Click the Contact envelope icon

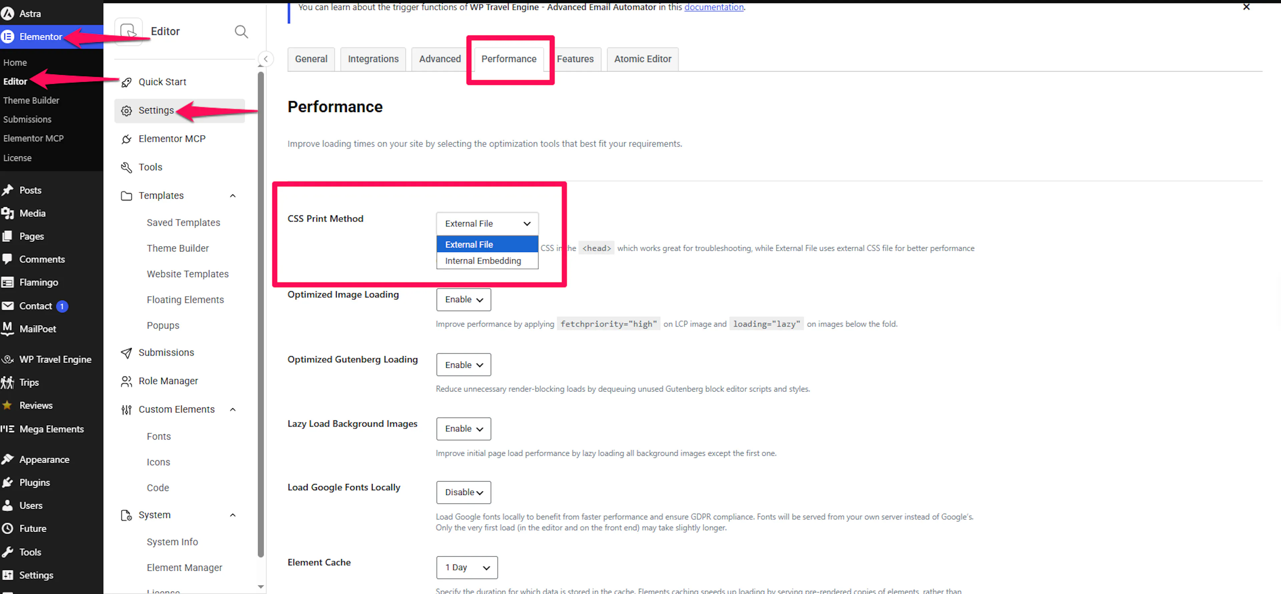coord(7,306)
